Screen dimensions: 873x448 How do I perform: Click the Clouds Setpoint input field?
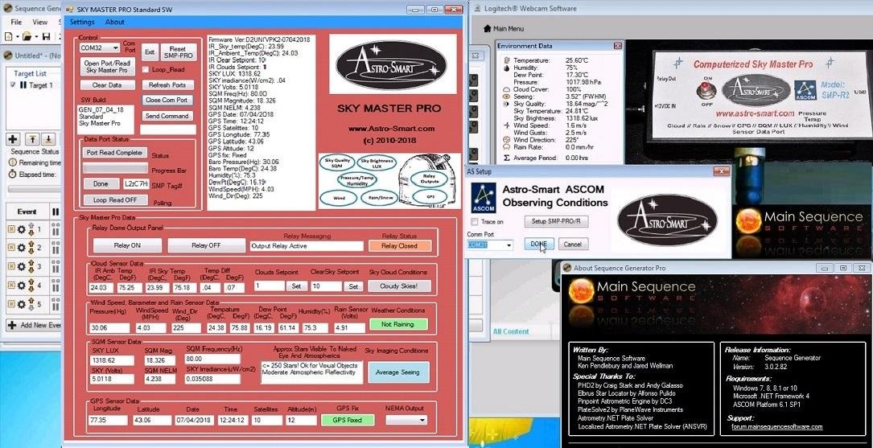coord(270,286)
